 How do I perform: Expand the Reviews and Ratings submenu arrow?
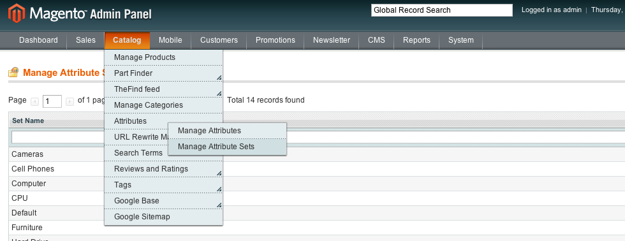219,173
